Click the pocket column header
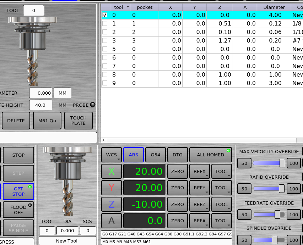The height and width of the screenshot is (245, 303). coord(145,7)
